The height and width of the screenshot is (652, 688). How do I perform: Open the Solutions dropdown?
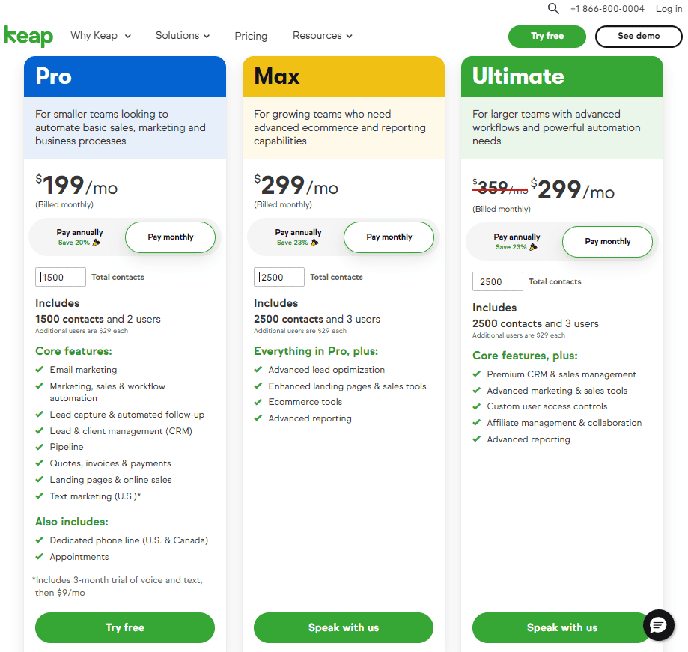point(182,35)
